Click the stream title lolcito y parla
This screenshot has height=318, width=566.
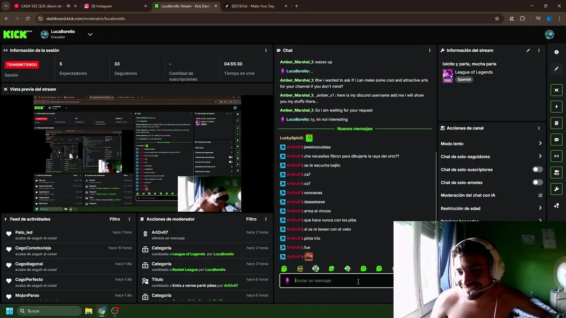tap(469, 64)
